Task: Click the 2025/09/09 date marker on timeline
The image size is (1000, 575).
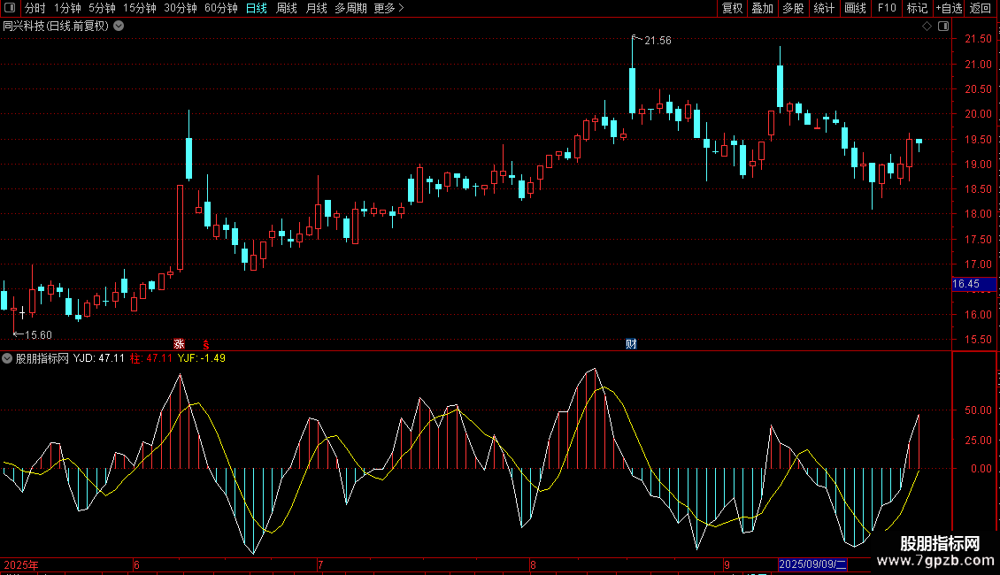Action: [812, 564]
